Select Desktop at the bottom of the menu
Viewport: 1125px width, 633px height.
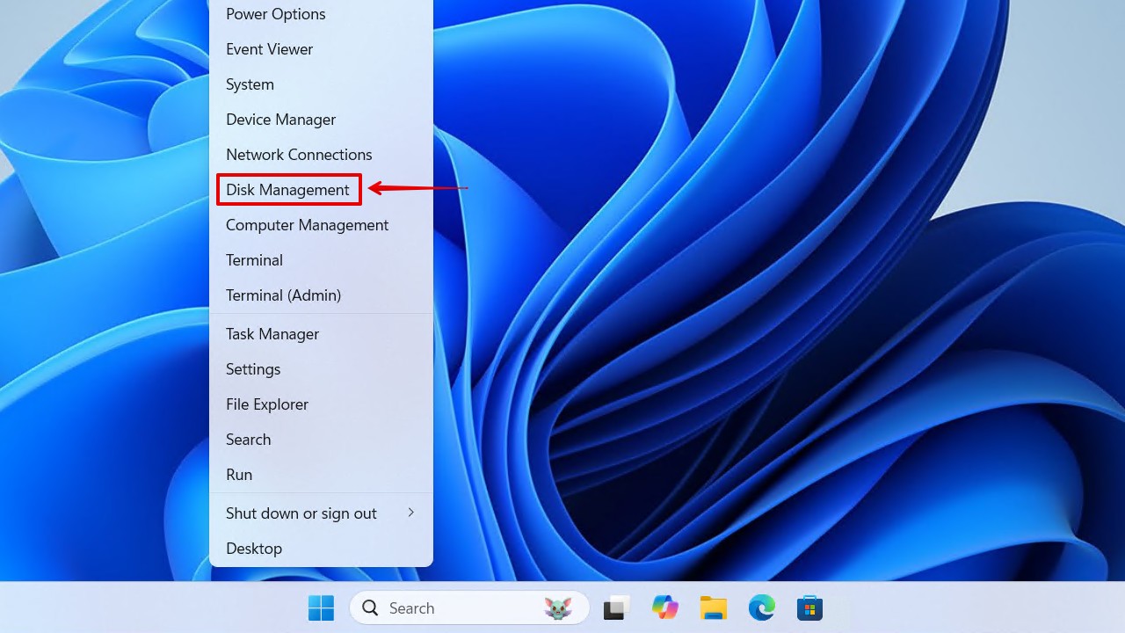(254, 548)
